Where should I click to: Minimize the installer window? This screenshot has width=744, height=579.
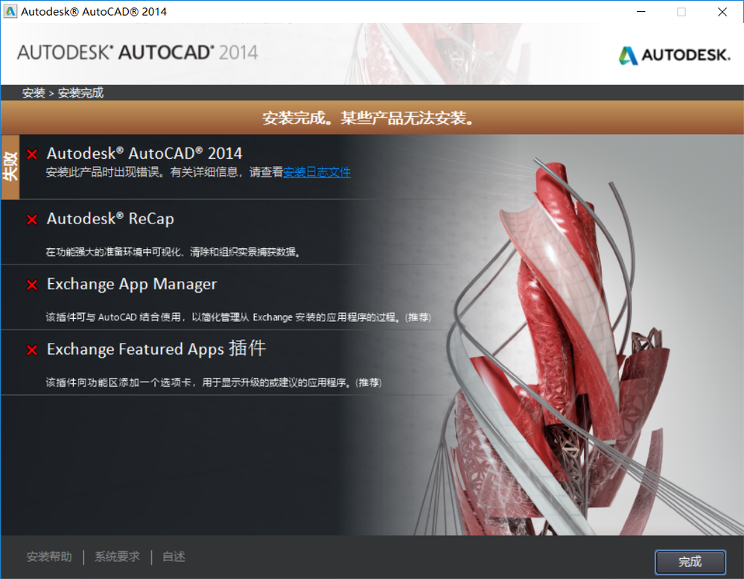point(641,12)
